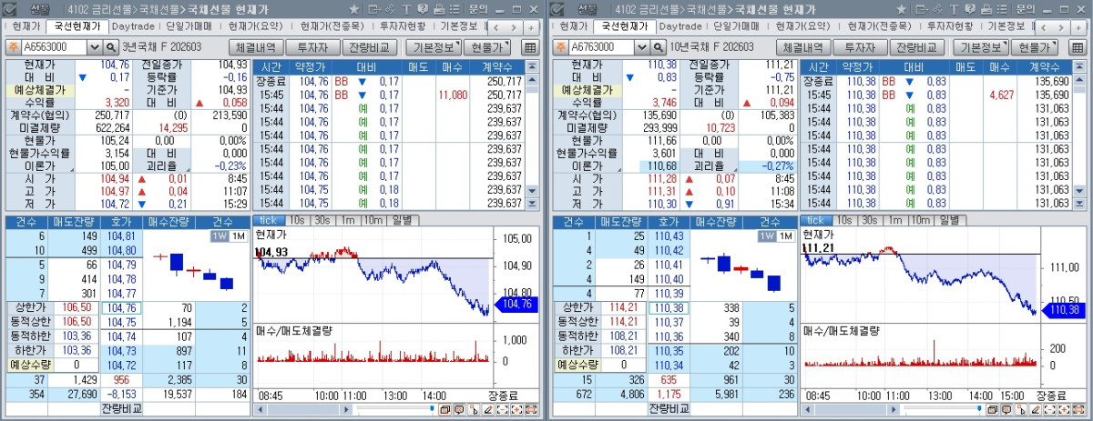Screen dimensions: 1093x421
Task: Open help question-mark icon in left window
Action: pos(423,9)
